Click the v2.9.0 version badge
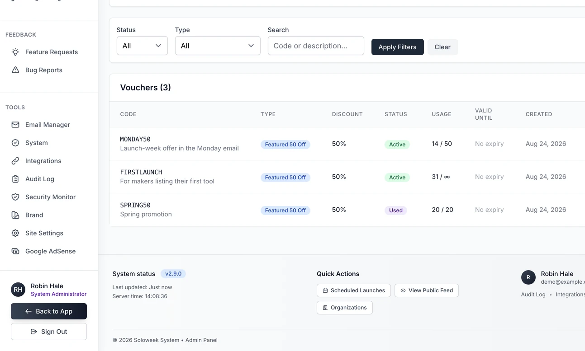Screen dimensions: 585x351 [x=173, y=274]
